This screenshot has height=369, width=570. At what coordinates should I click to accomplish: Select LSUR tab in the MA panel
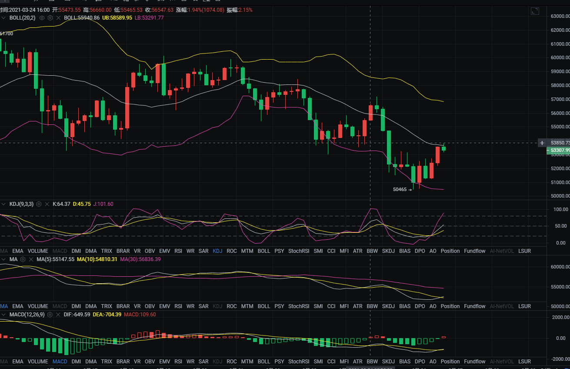click(524, 306)
